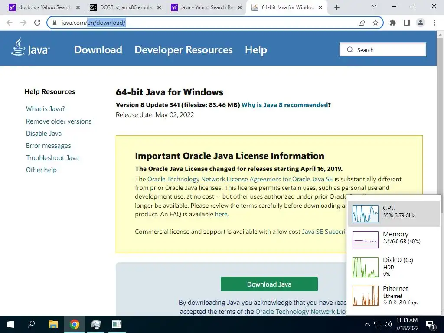Image resolution: width=444 pixels, height=333 pixels.
Task: Open the Help menu in Java header
Action: (x=256, y=50)
